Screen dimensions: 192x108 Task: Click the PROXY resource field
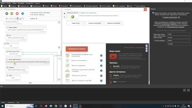(x=178, y=41)
